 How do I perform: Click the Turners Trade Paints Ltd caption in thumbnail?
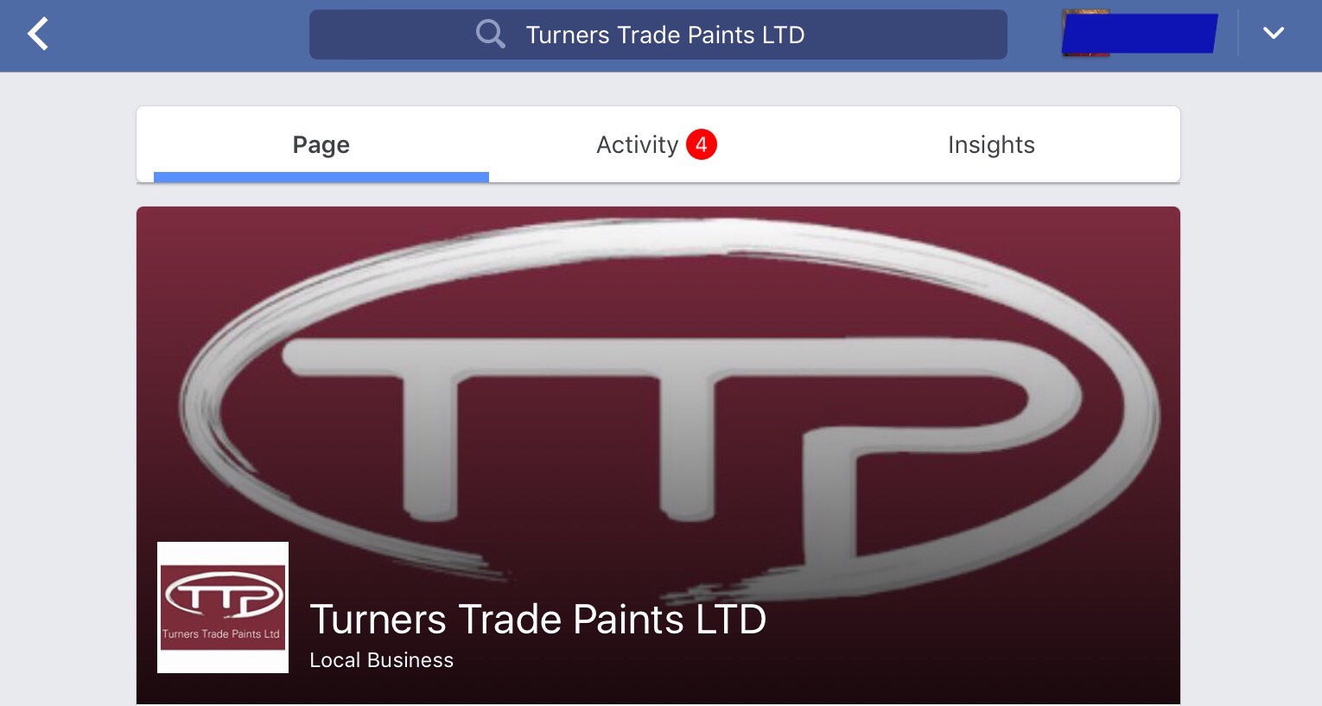221,633
